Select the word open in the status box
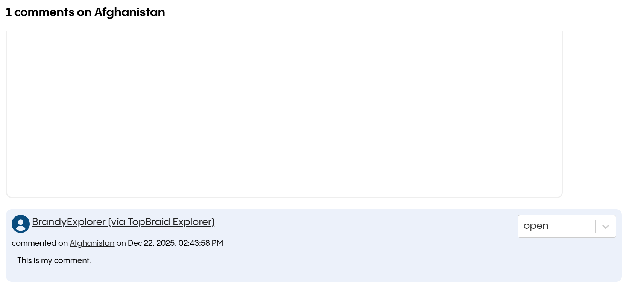This screenshot has height=283, width=623. (x=536, y=226)
